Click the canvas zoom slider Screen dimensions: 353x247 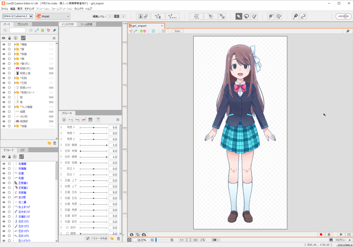point(162,240)
